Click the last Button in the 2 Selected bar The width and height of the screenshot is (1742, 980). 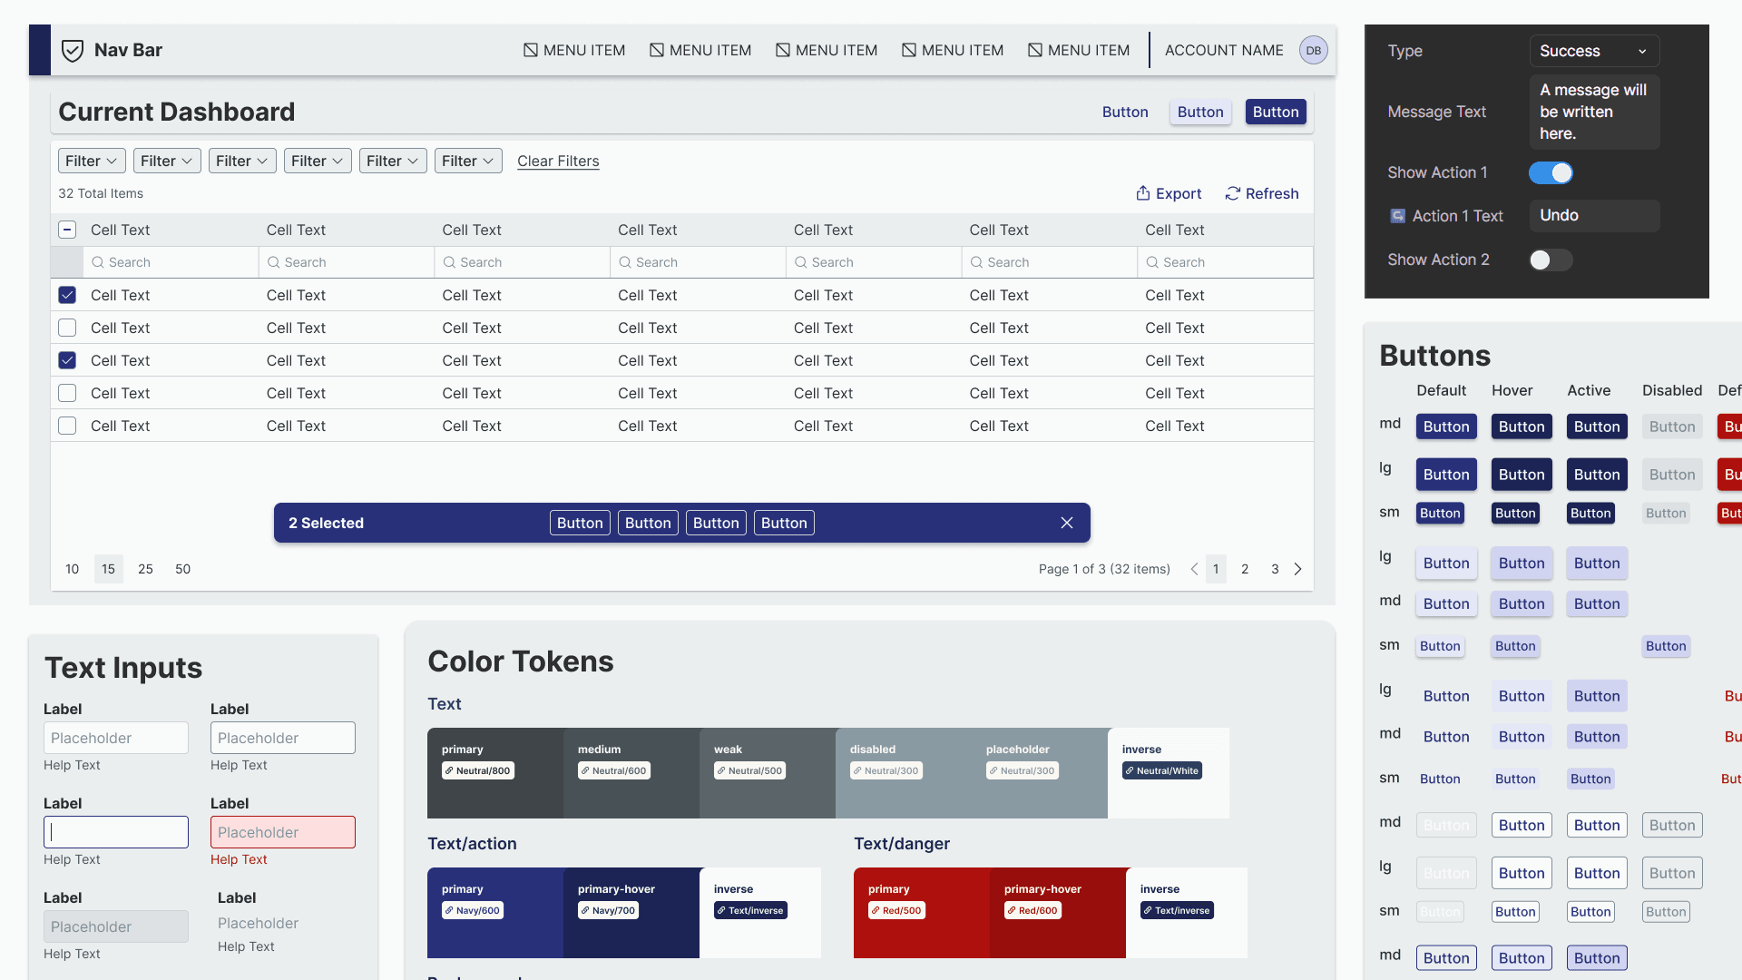point(784,523)
